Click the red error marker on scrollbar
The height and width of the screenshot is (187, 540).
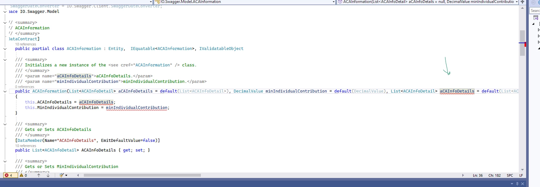(525, 44)
